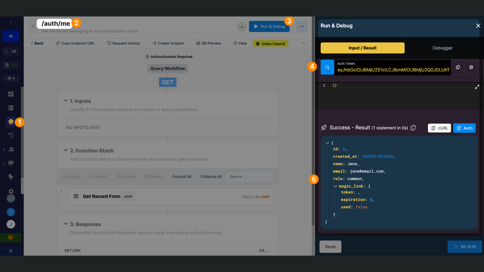Screen dimensions: 484x272
Task: Select the live database icon in sidebar
Action: (11, 65)
